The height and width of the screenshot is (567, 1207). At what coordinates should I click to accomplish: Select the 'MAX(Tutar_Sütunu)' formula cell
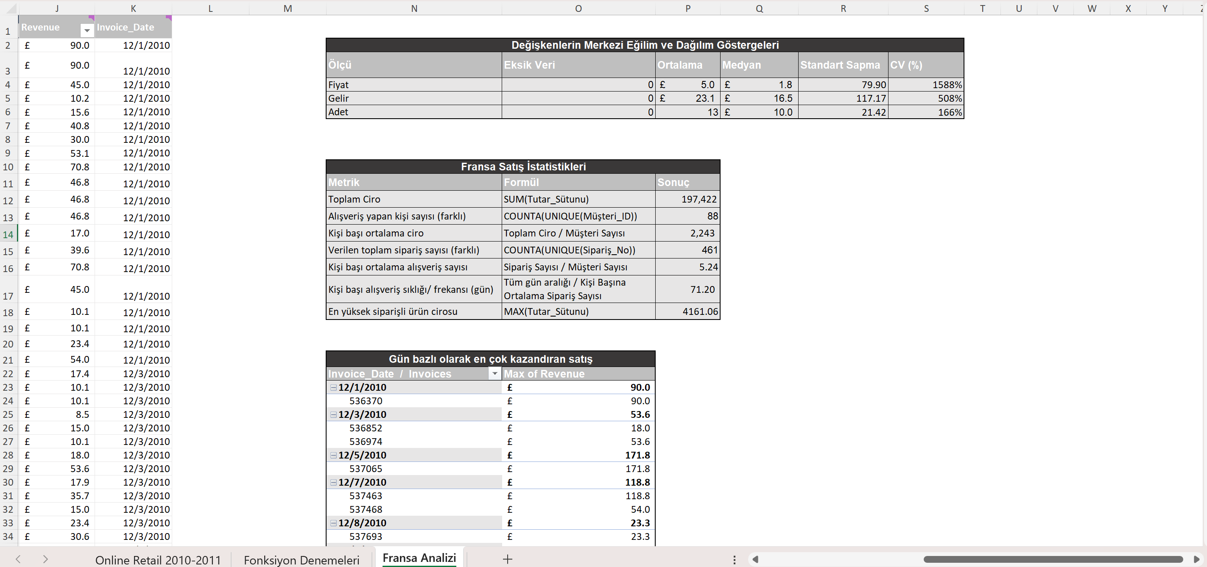click(578, 311)
